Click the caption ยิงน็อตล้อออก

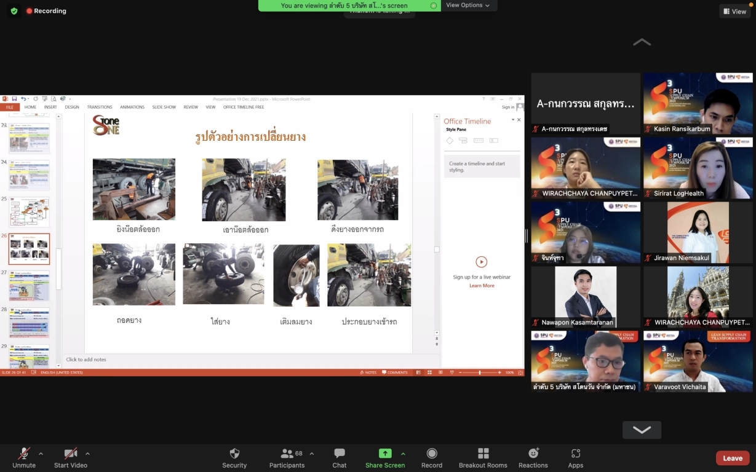pos(138,229)
